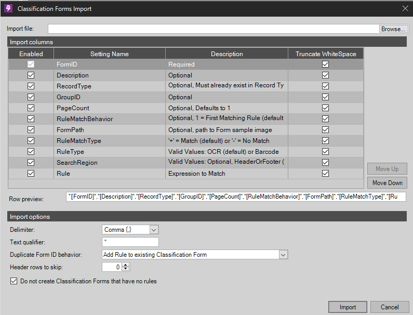The width and height of the screenshot is (413, 315).
Task: Toggle Truncate WhiteSpace for RuleMatchBehavior row
Action: (326, 119)
